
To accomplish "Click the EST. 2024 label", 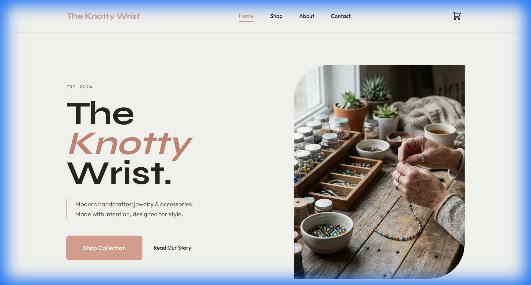I will (79, 87).
